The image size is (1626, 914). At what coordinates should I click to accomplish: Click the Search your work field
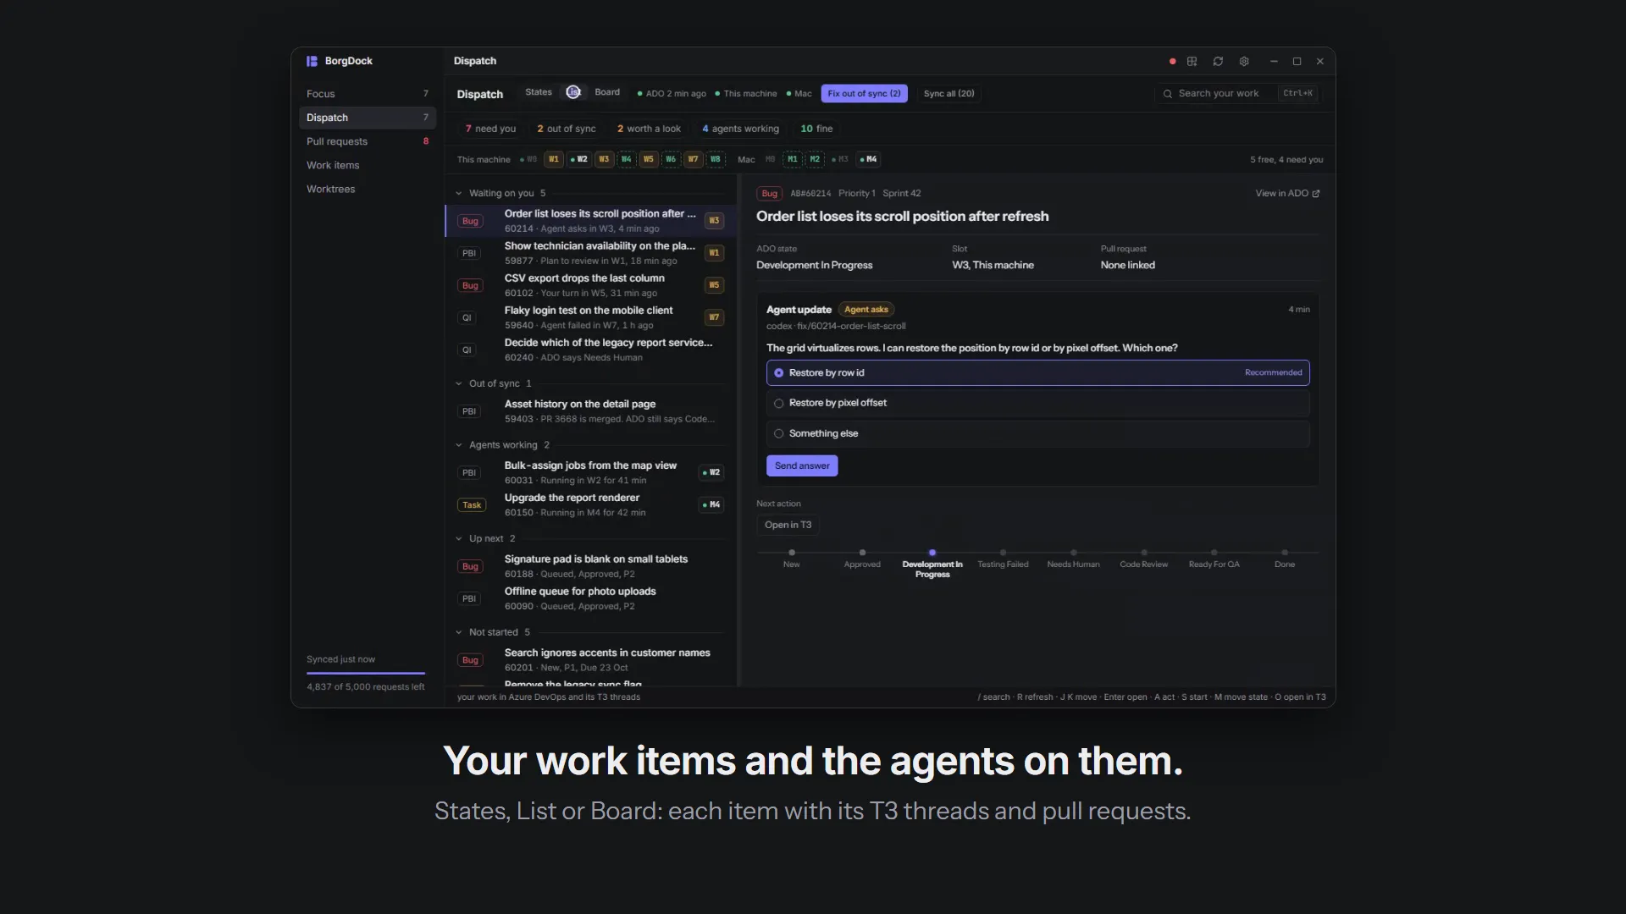coord(1236,94)
